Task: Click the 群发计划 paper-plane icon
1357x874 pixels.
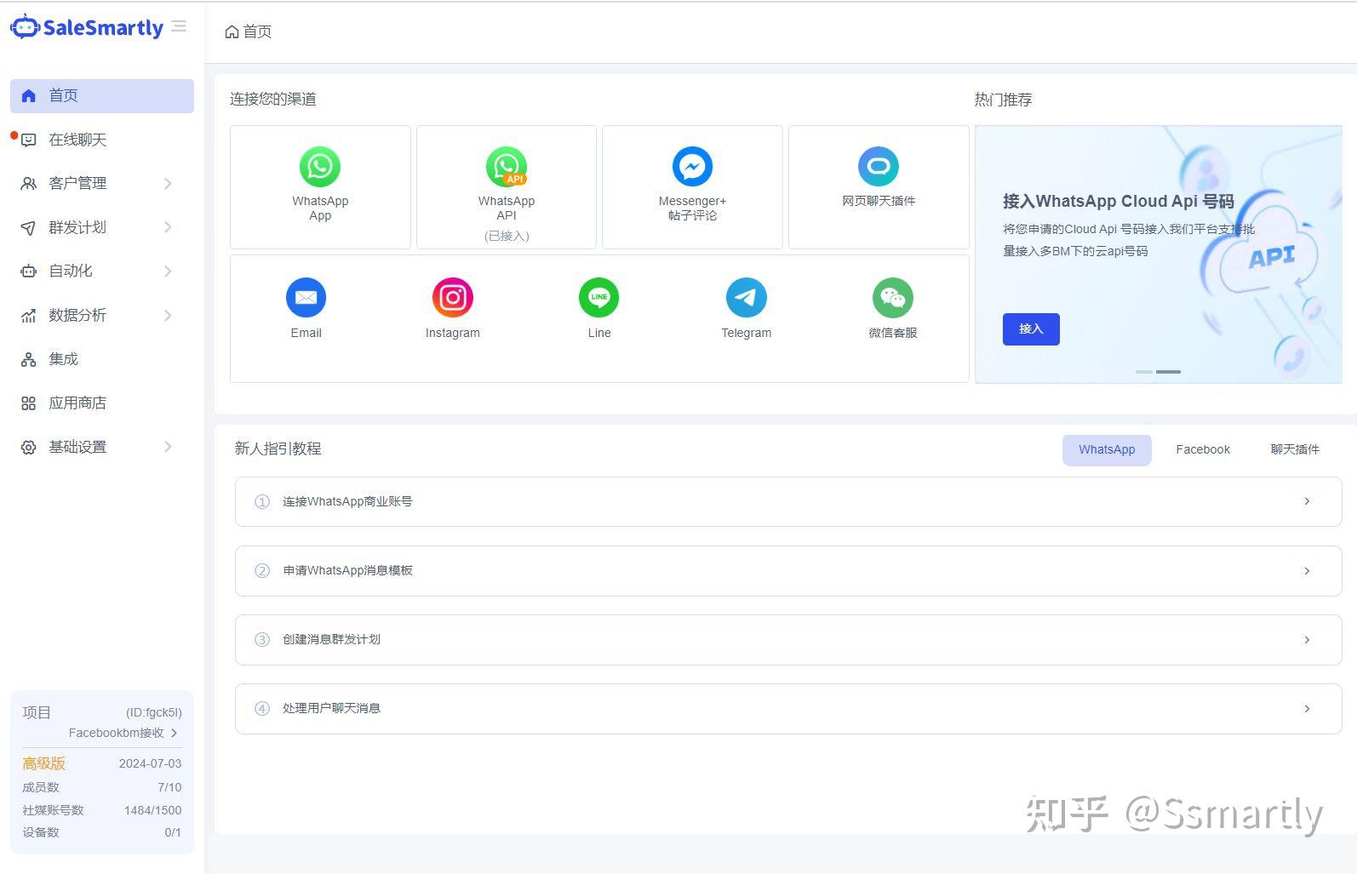Action: 28,227
